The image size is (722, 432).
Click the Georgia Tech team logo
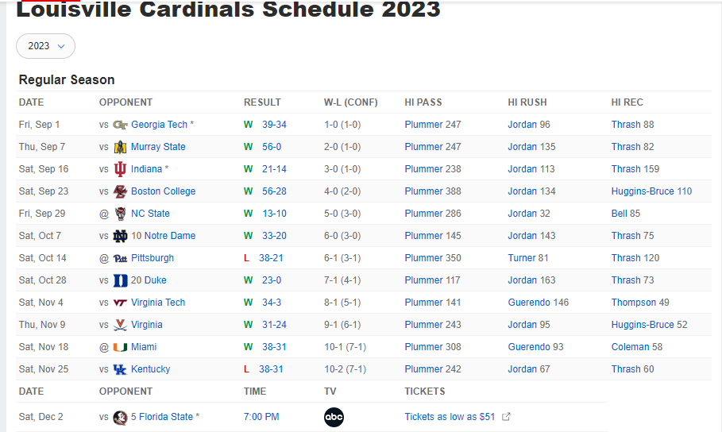120,125
